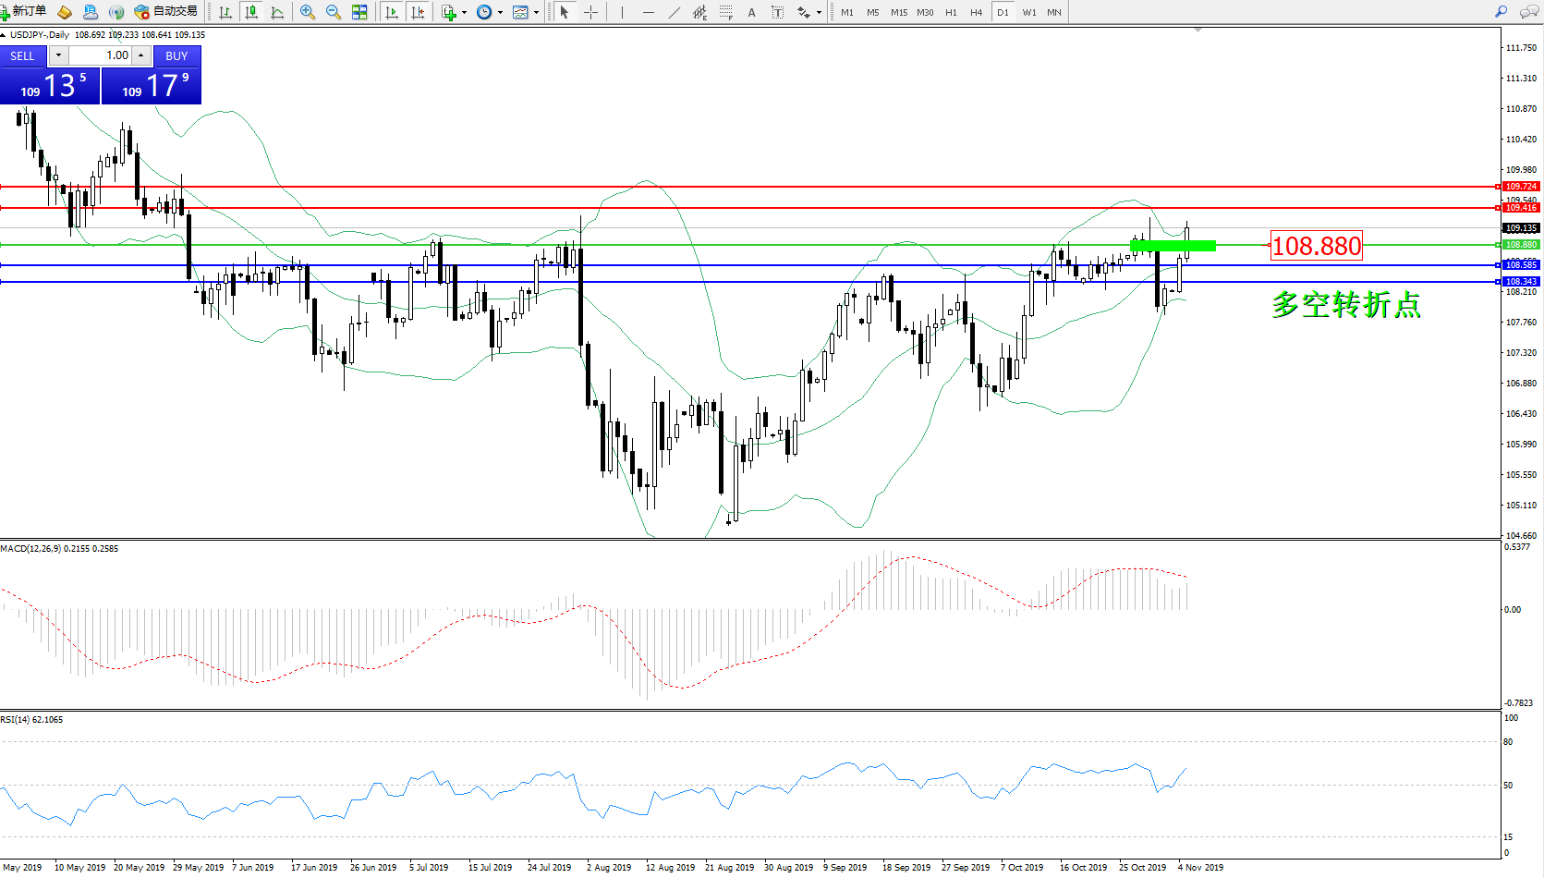Select the trendline drawing tool
Image resolution: width=1544 pixels, height=878 pixels.
coord(675,12)
